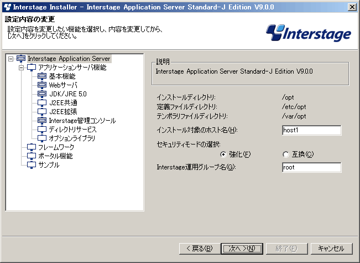Image resolution: width=360 pixels, height=263 pixels.
Task: Toggle the J2EE拡張 component icon
Action: [42, 112]
